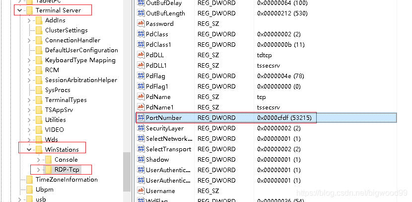The height and width of the screenshot is (202, 412).
Task: Click the 0x0000000b (11) data
Action: pyautogui.click(x=281, y=45)
